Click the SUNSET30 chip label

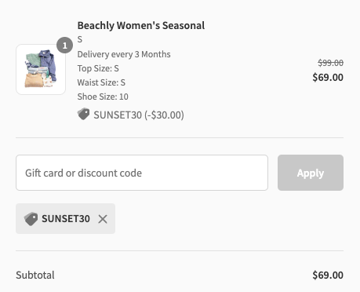click(x=66, y=219)
